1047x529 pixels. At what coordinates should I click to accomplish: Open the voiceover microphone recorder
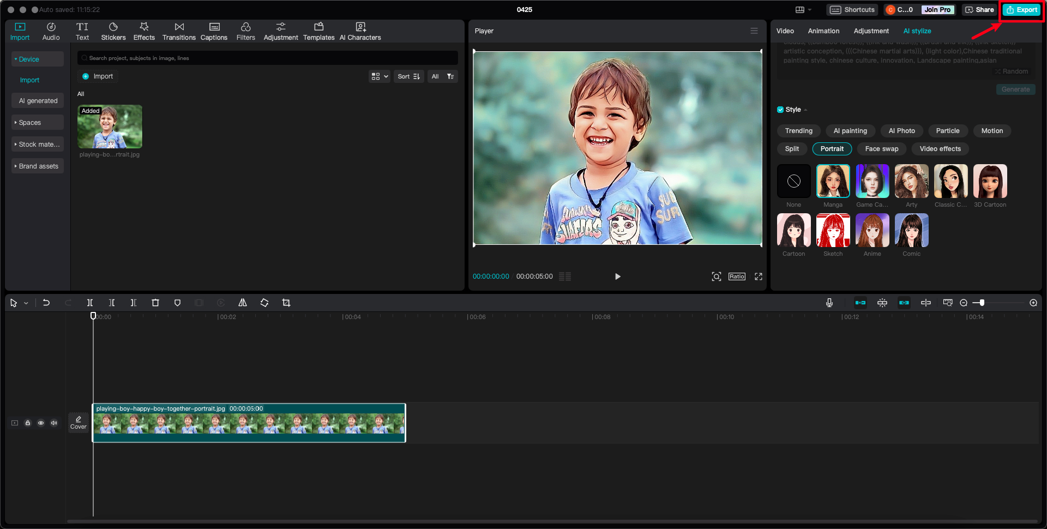[x=829, y=303]
